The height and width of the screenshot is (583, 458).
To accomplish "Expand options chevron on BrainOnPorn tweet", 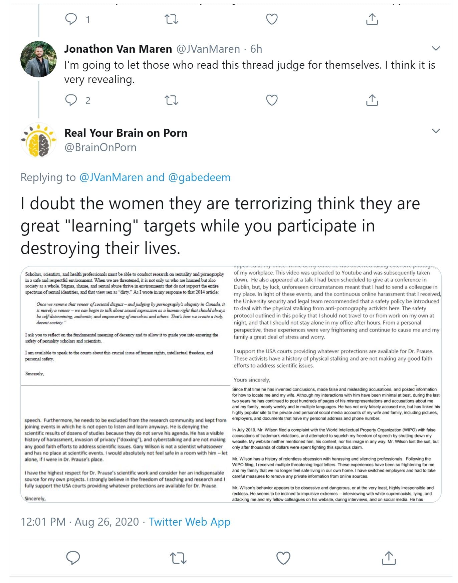I will click(436, 131).
